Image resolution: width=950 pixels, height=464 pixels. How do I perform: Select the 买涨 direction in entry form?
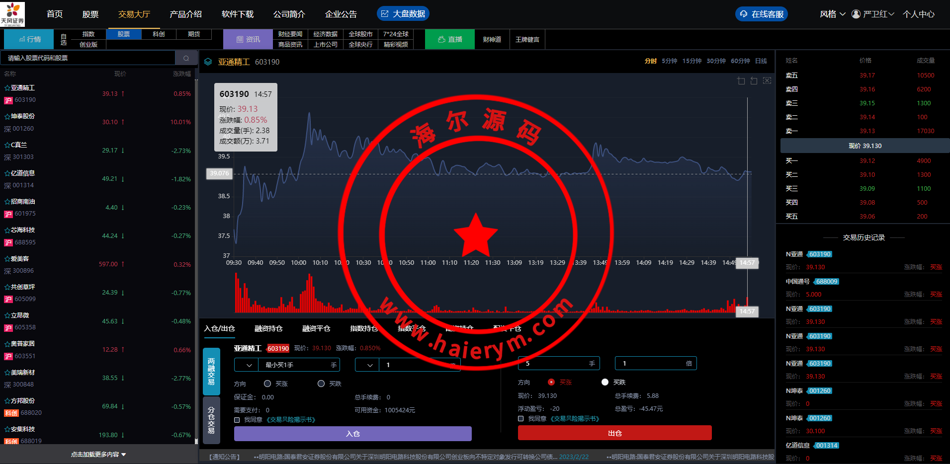click(x=267, y=384)
